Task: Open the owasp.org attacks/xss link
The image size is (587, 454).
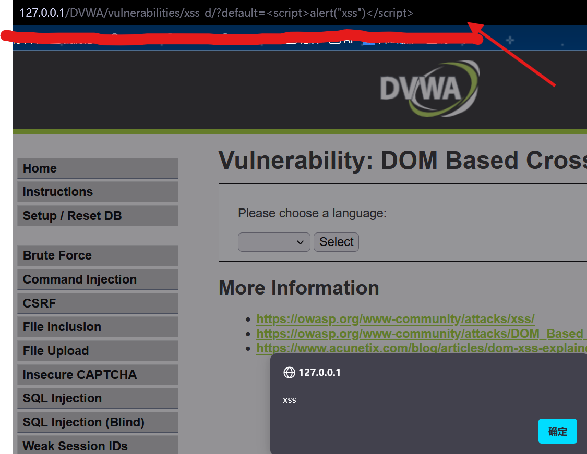Action: (396, 319)
